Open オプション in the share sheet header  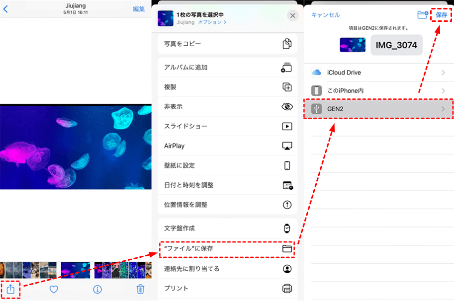coord(212,22)
